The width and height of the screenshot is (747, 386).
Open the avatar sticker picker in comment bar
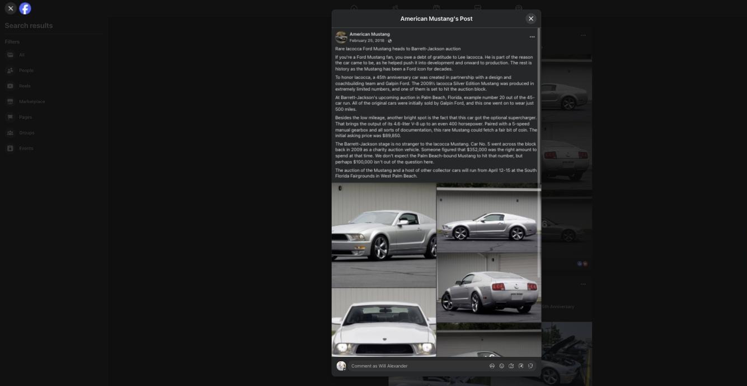tap(492, 366)
